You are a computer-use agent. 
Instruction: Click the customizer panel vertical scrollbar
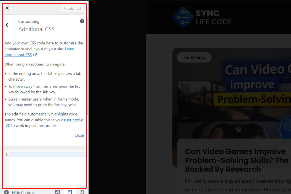tap(87, 67)
